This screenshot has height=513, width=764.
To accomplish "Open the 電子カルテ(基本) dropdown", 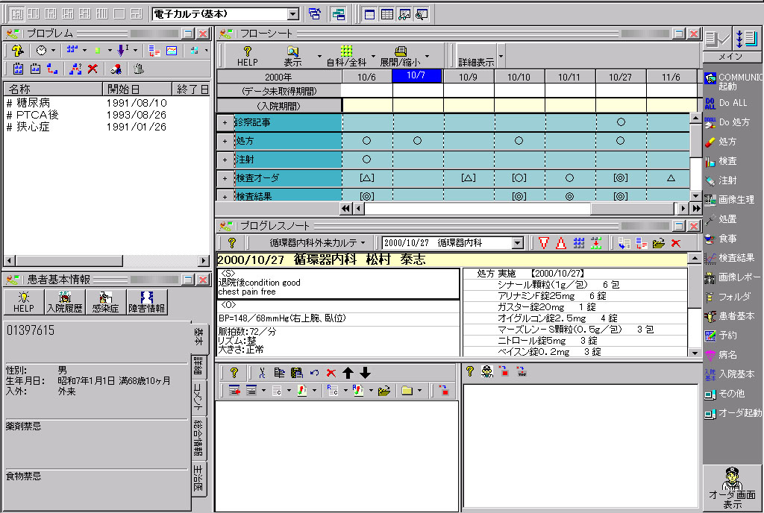I will click(293, 13).
